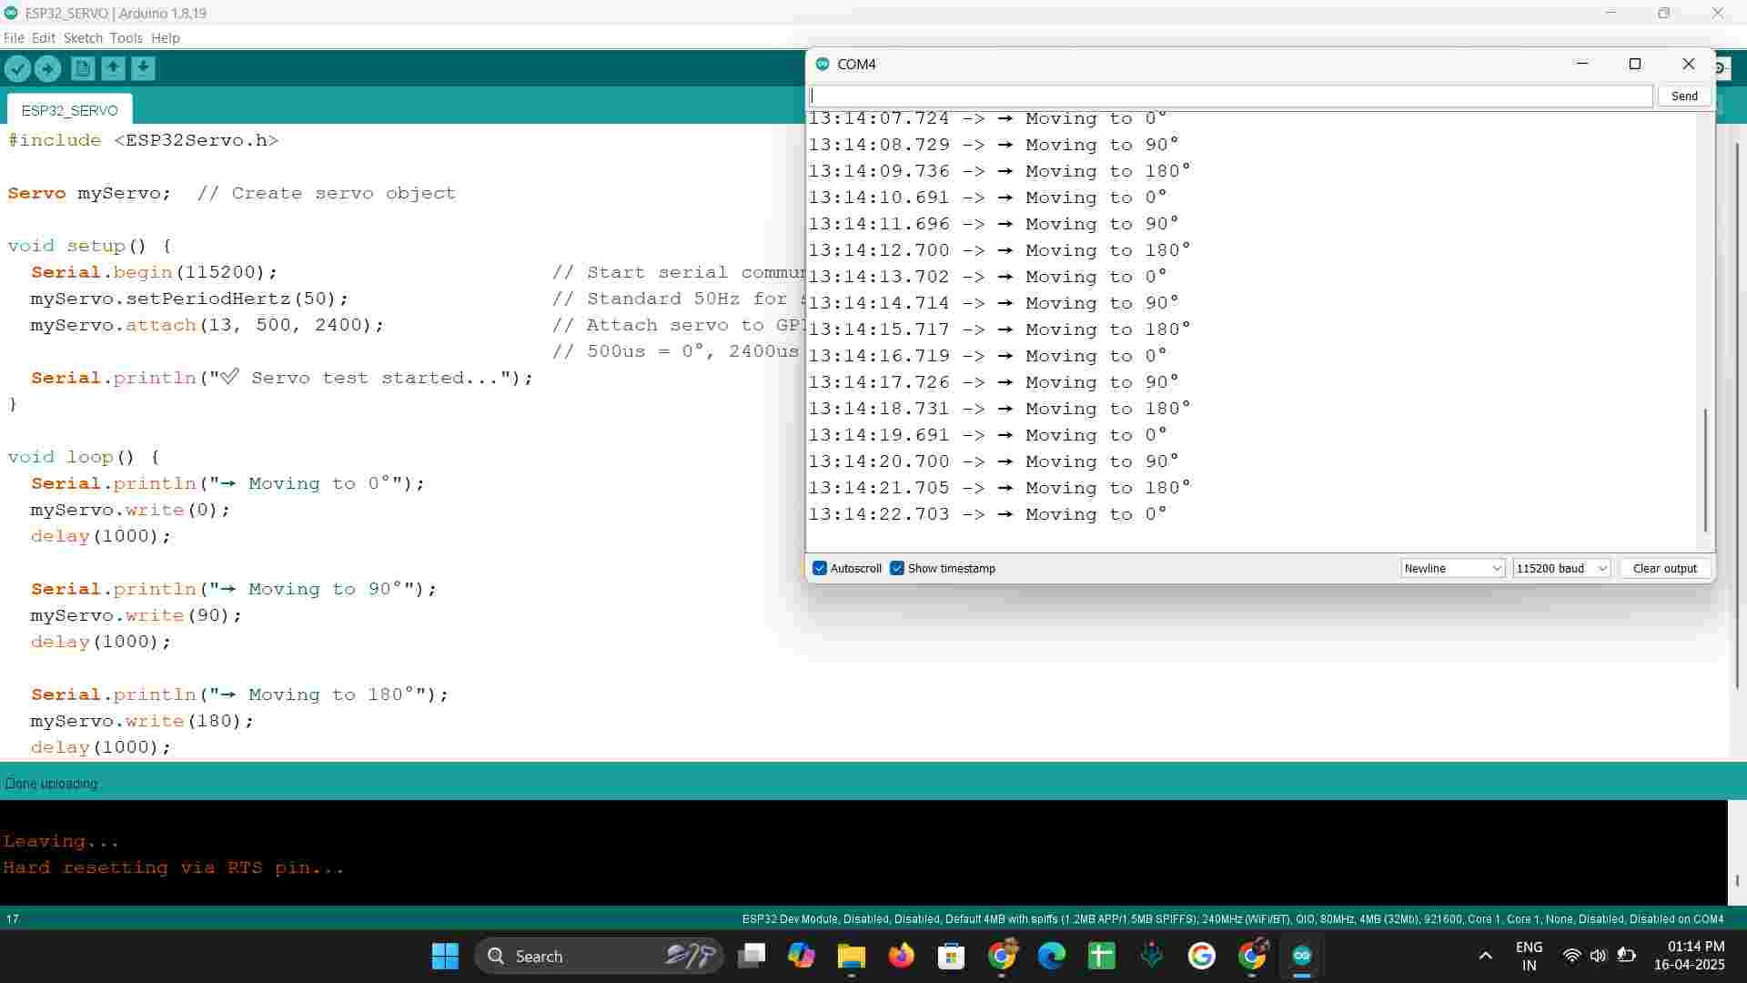The height and width of the screenshot is (983, 1747).
Task: Click the serial monitor message input field
Action: pyautogui.click(x=1230, y=96)
